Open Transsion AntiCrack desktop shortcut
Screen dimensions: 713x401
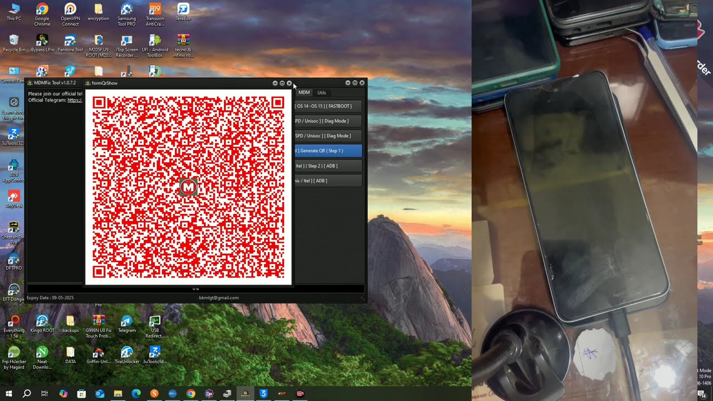point(155,15)
